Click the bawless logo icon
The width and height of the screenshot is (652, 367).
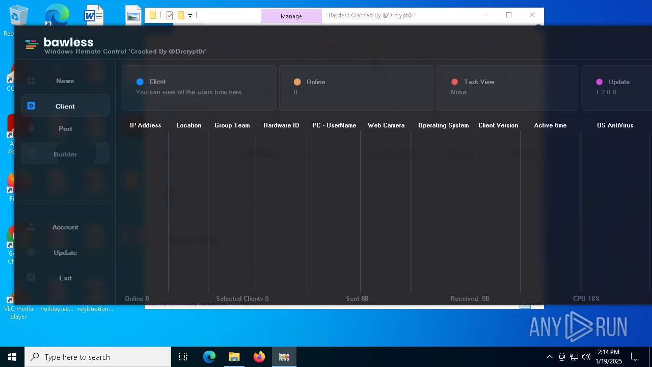32,45
